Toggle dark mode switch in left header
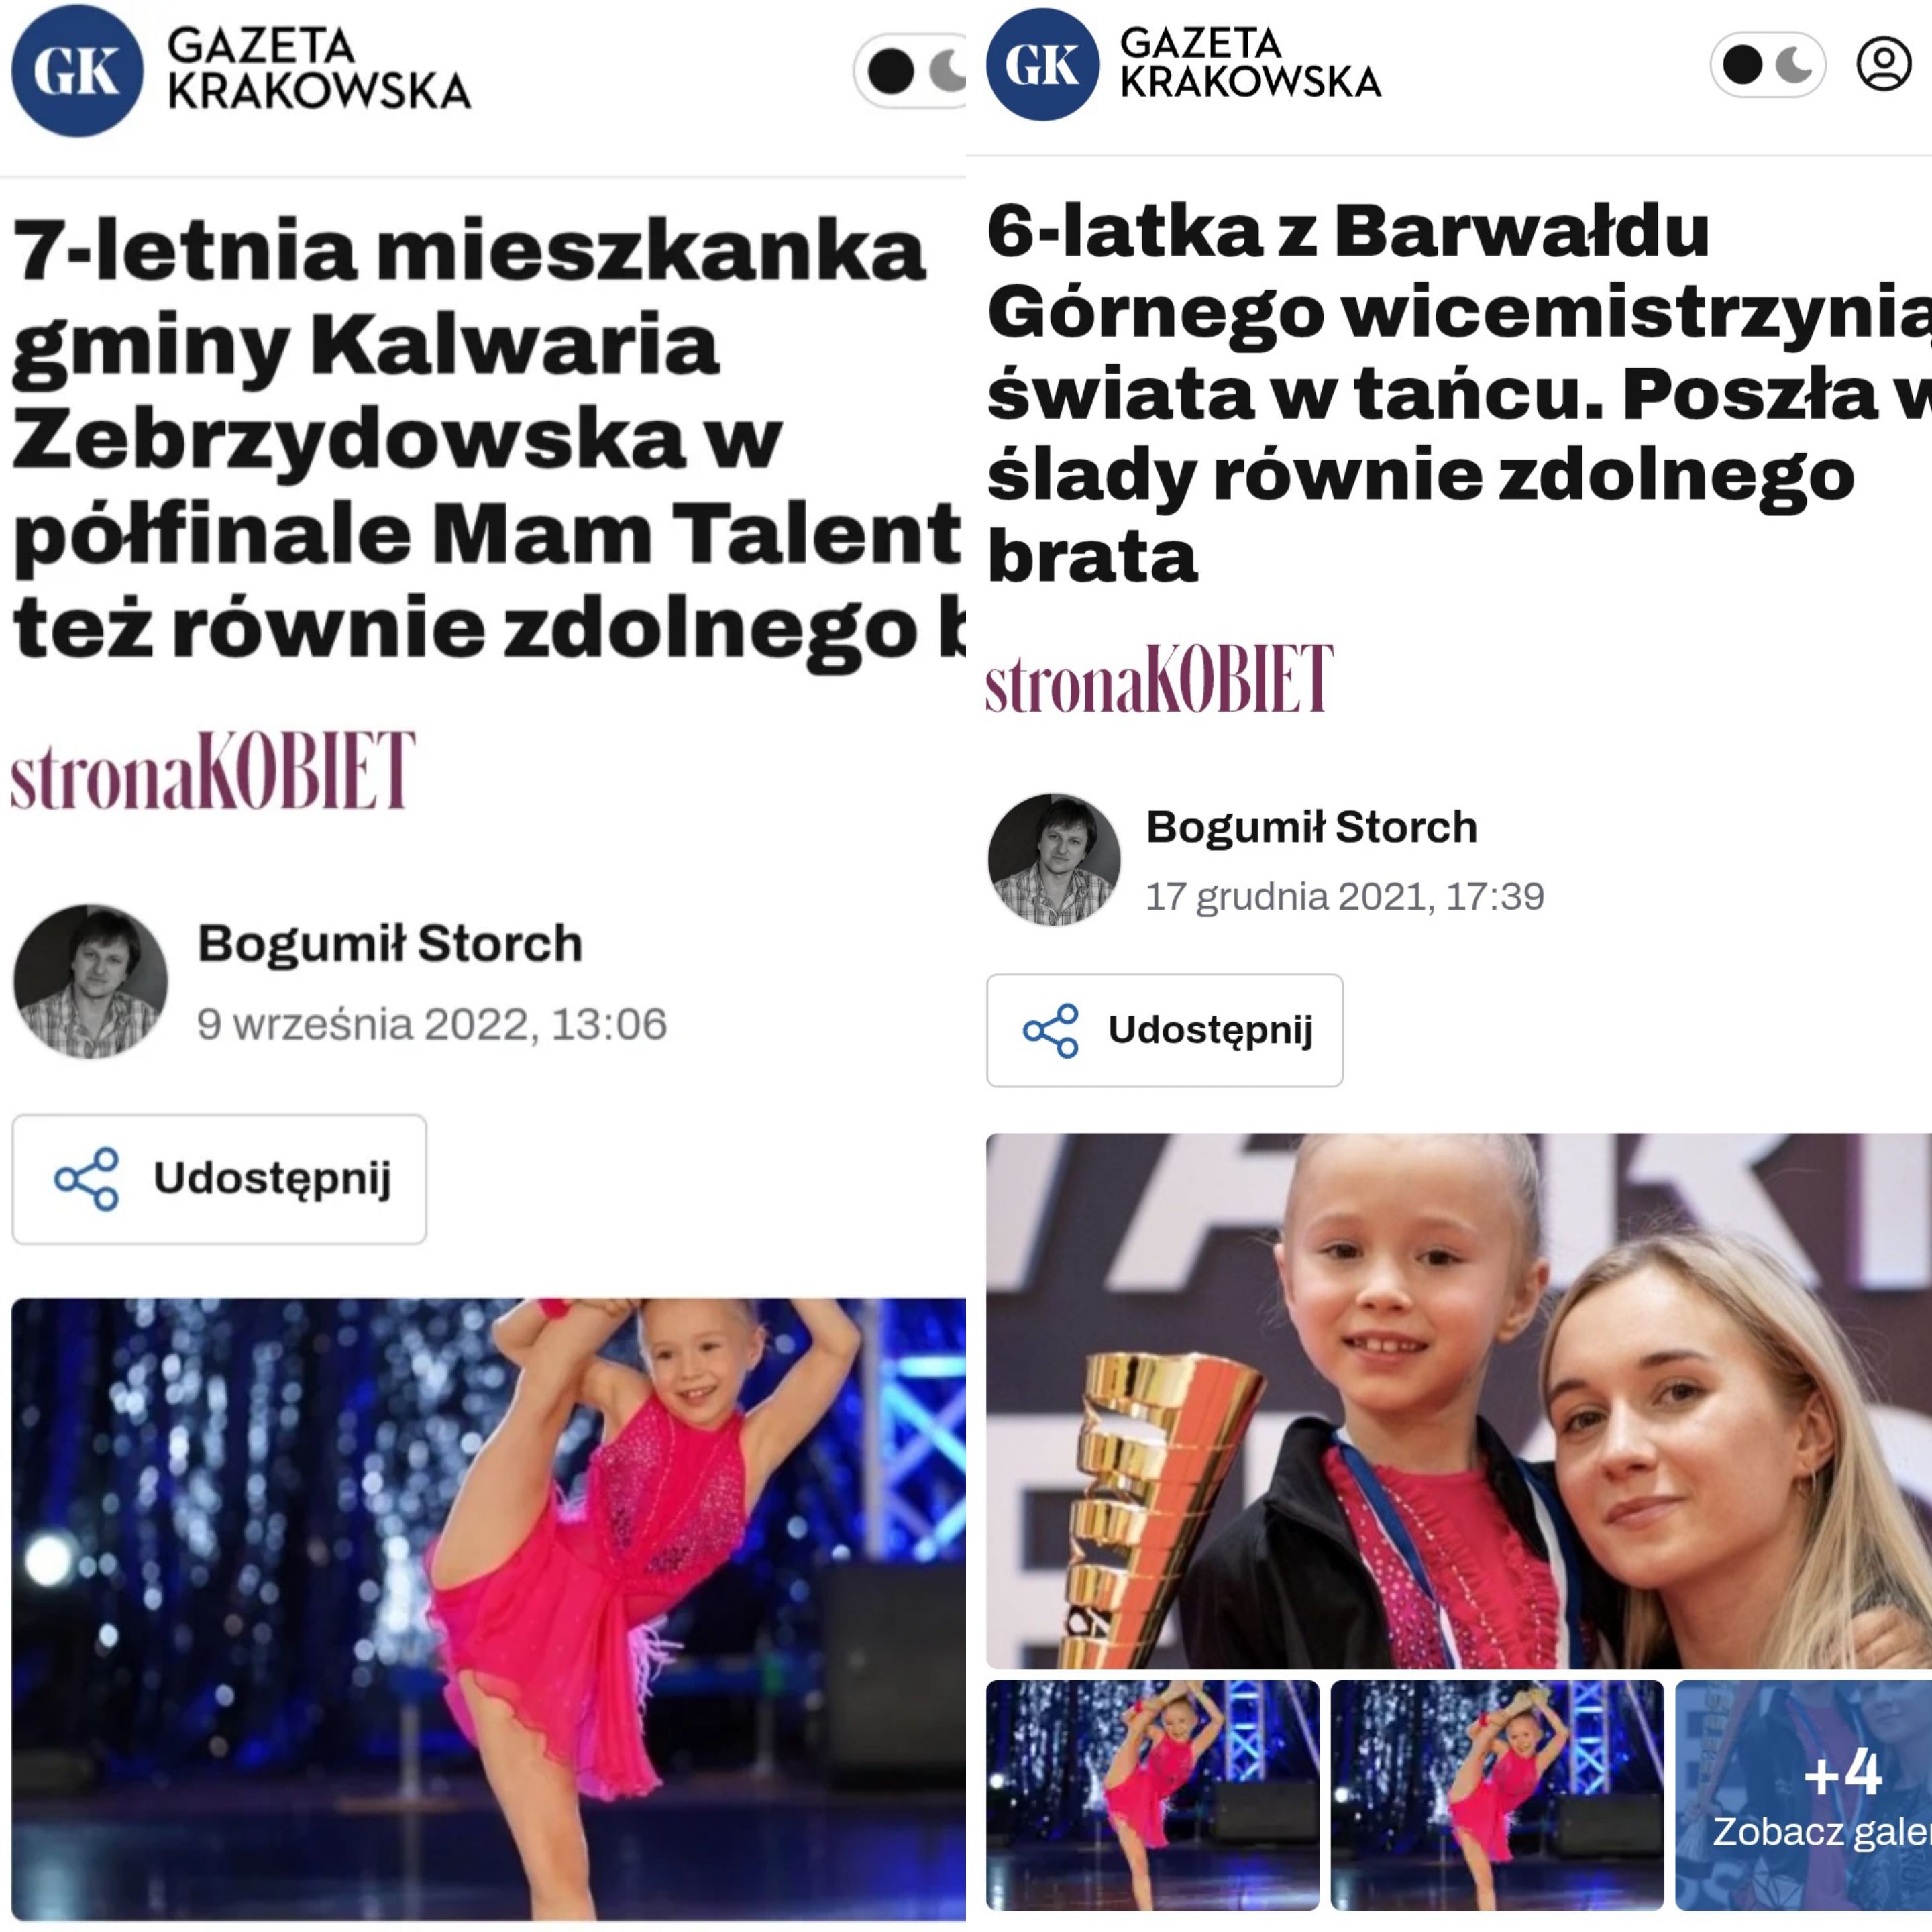 [910, 71]
